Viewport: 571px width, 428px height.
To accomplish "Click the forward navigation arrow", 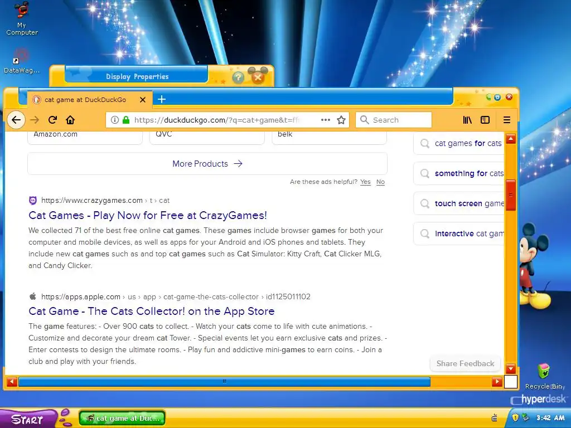I will click(35, 120).
